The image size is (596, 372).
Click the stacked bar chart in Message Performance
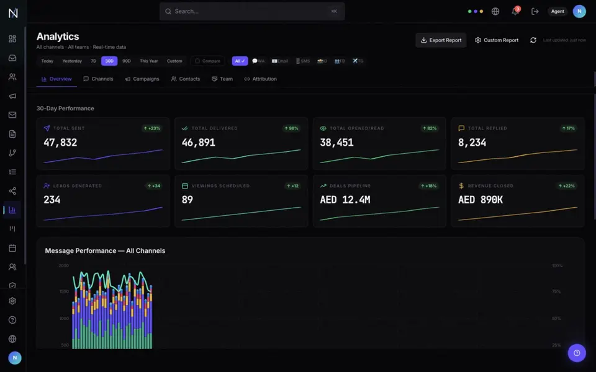[112, 310]
